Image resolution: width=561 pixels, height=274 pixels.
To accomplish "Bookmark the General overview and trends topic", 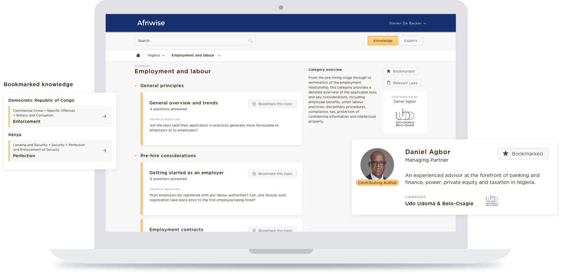I will pos(272,104).
